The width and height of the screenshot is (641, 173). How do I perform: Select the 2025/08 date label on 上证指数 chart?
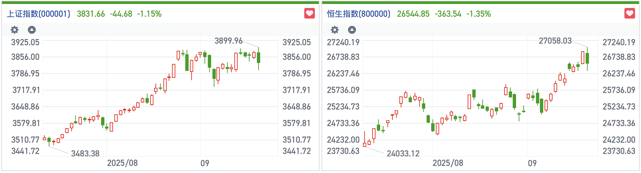122,163
